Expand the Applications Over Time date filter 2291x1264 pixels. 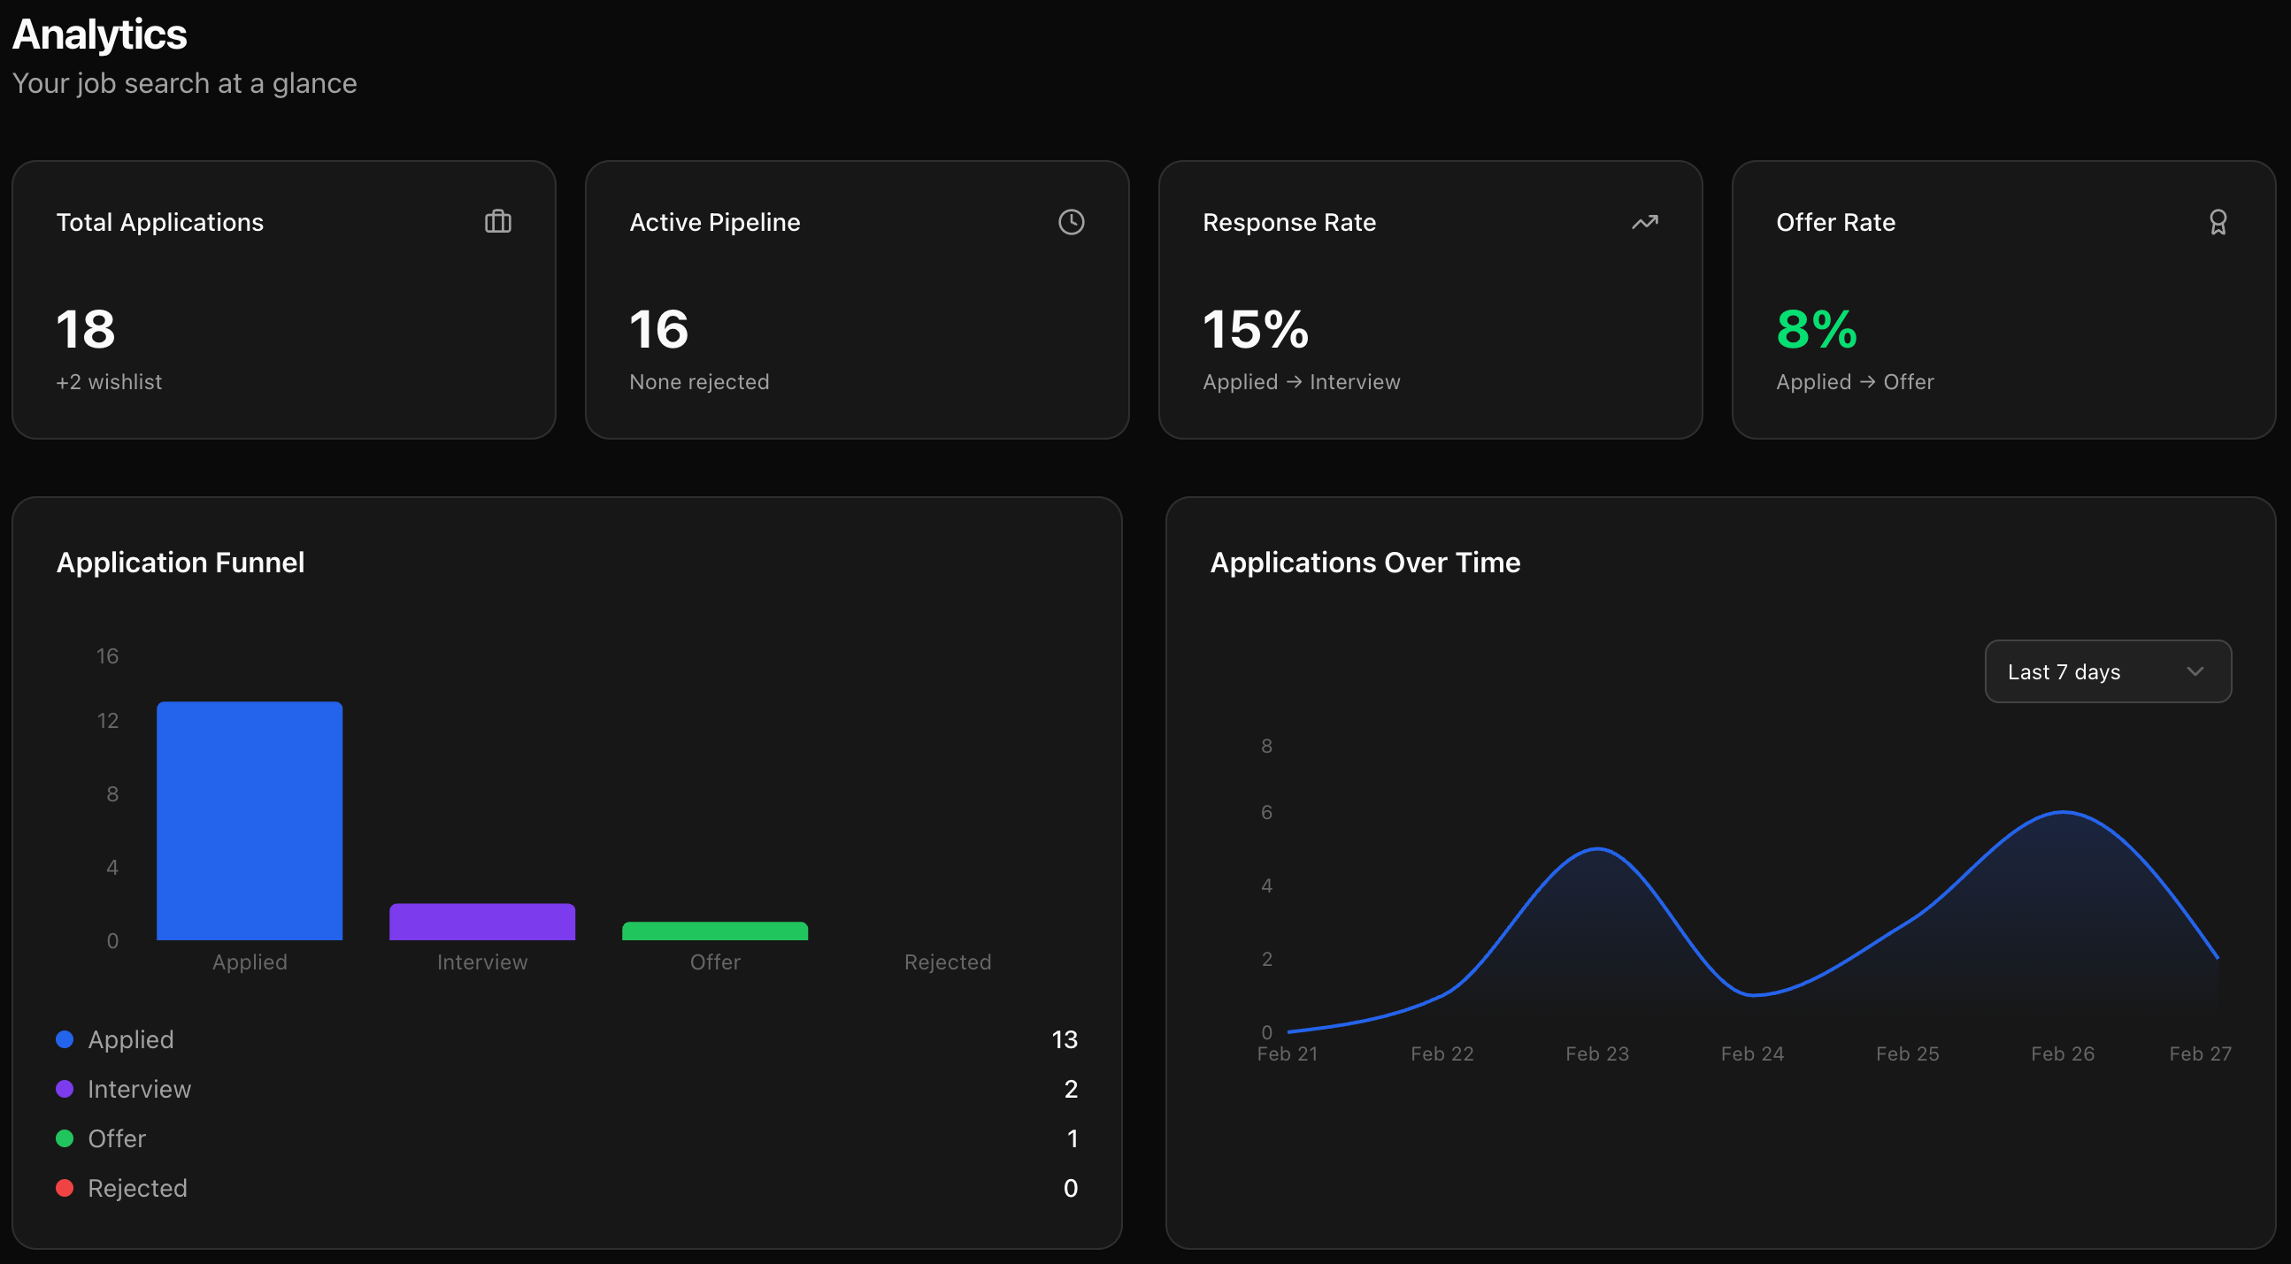2107,671
